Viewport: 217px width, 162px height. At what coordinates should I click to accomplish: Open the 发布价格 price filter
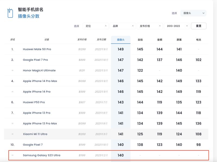[150, 26]
